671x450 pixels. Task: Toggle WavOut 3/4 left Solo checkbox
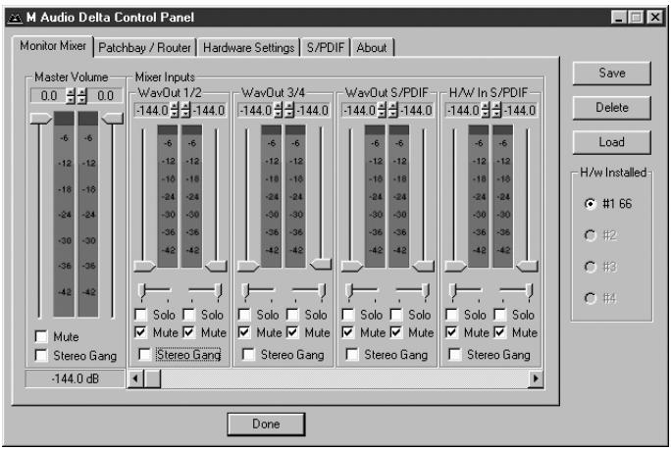coord(244,315)
